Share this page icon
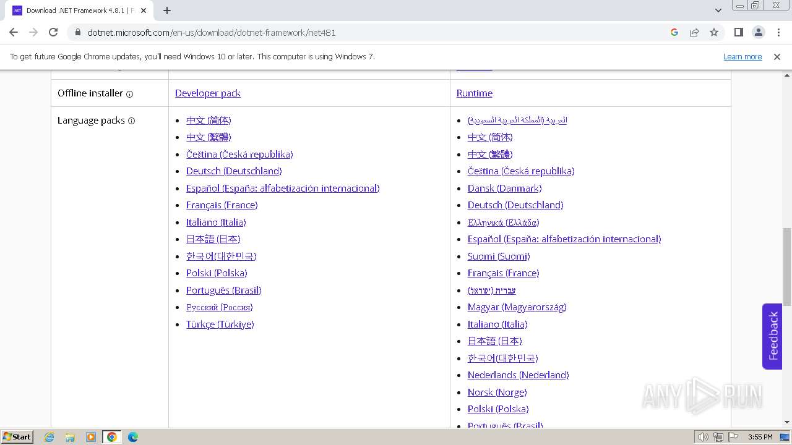The image size is (792, 445). point(694,32)
